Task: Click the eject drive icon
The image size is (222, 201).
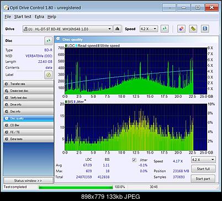Action: [117, 29]
